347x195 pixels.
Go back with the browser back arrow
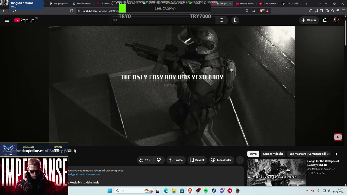(4, 11)
